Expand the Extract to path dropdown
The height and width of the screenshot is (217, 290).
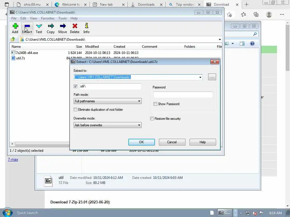tap(200, 77)
